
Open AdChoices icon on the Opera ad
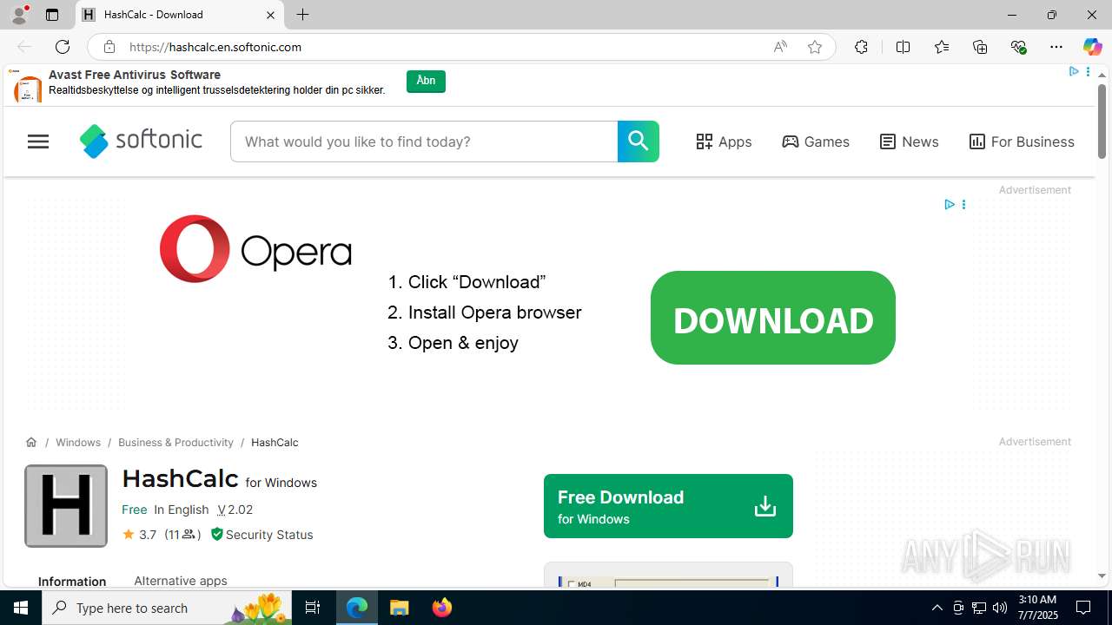[950, 205]
